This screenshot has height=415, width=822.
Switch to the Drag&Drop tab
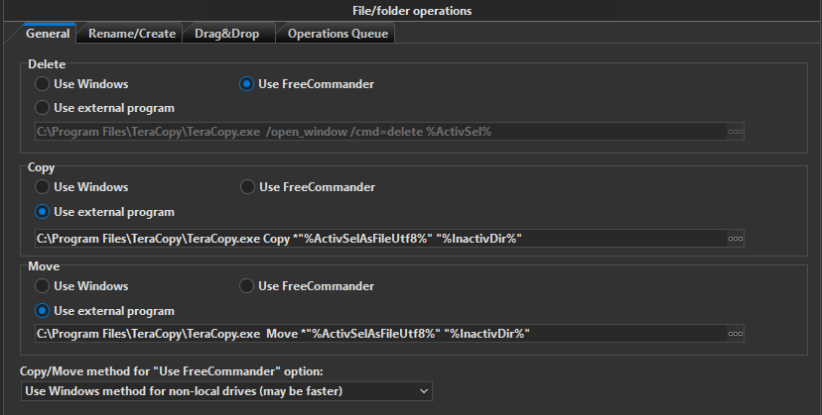[226, 34]
